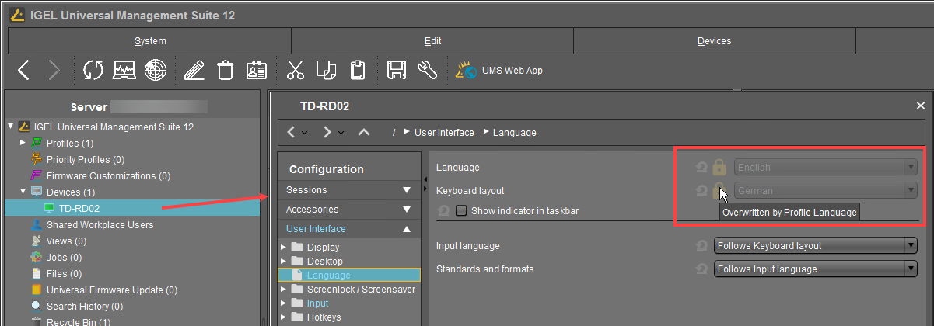
Task: Click the Refresh toolbar icon
Action: (93, 71)
